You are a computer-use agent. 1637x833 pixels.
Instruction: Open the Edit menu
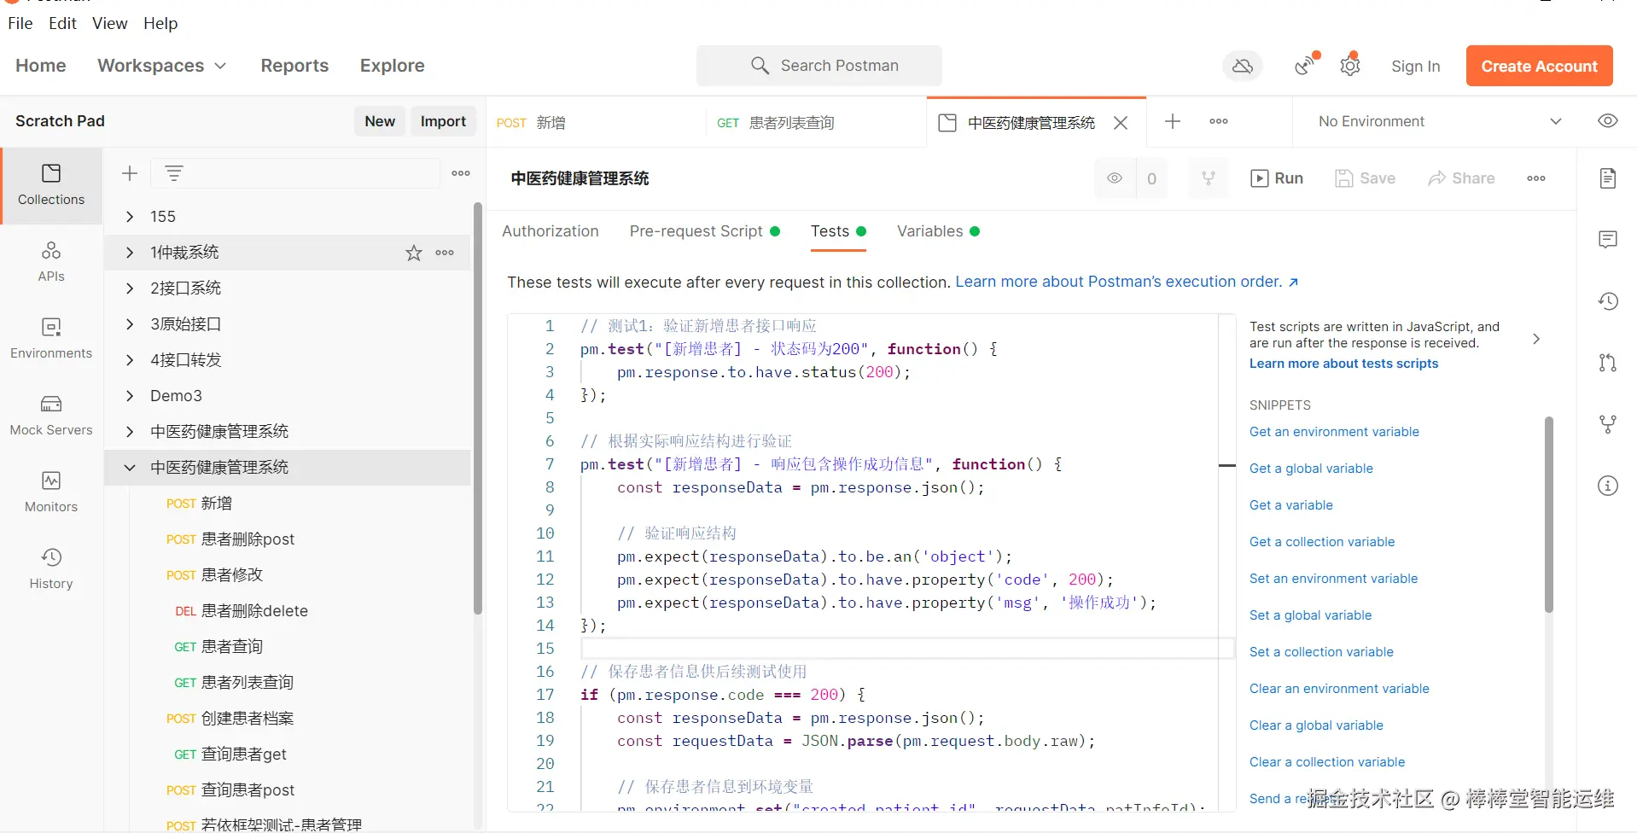coord(63,23)
